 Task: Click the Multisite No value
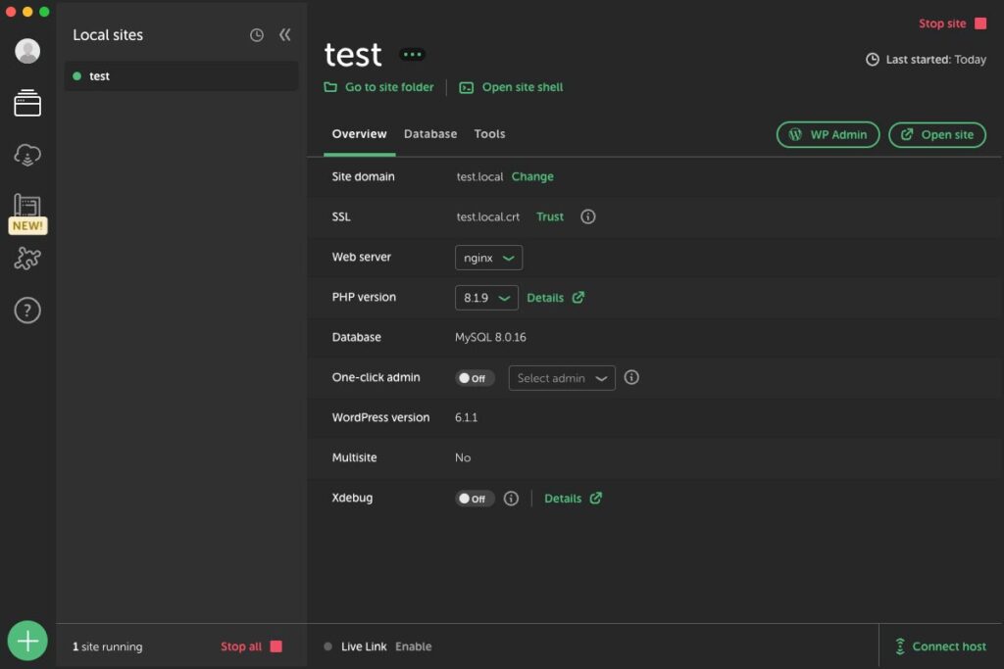[x=463, y=458]
